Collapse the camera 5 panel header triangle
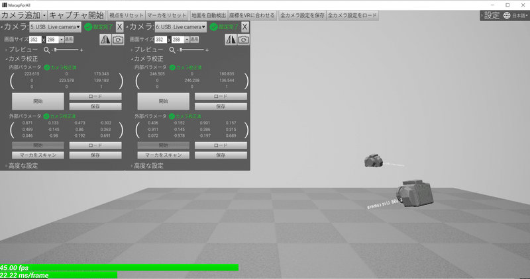 2,27
